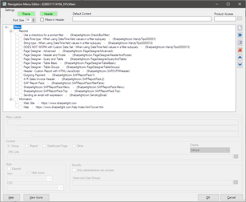Click the Help button at bottom left
Screen dimensions: 246x202
(x=12, y=197)
